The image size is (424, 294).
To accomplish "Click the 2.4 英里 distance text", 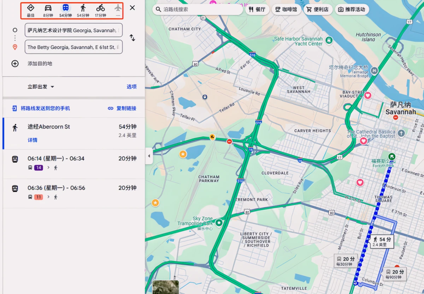I will (128, 135).
